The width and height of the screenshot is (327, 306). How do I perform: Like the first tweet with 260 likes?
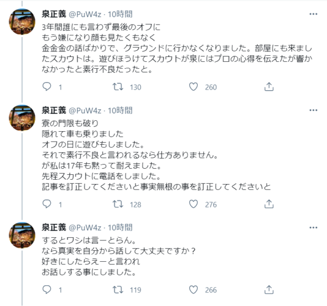[192, 87]
